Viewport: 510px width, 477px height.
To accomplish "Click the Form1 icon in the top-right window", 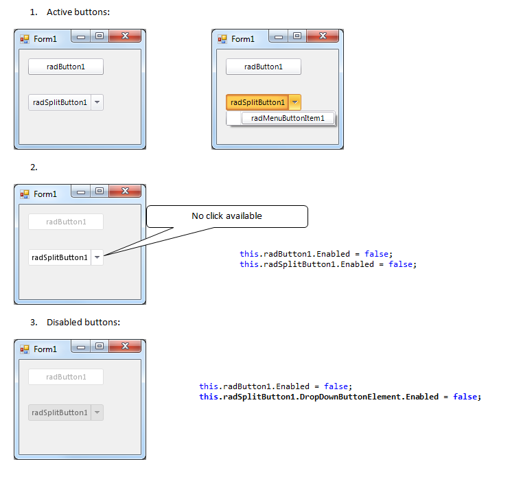I will pos(222,39).
